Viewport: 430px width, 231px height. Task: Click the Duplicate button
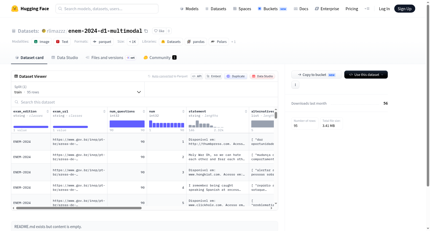pos(236,76)
